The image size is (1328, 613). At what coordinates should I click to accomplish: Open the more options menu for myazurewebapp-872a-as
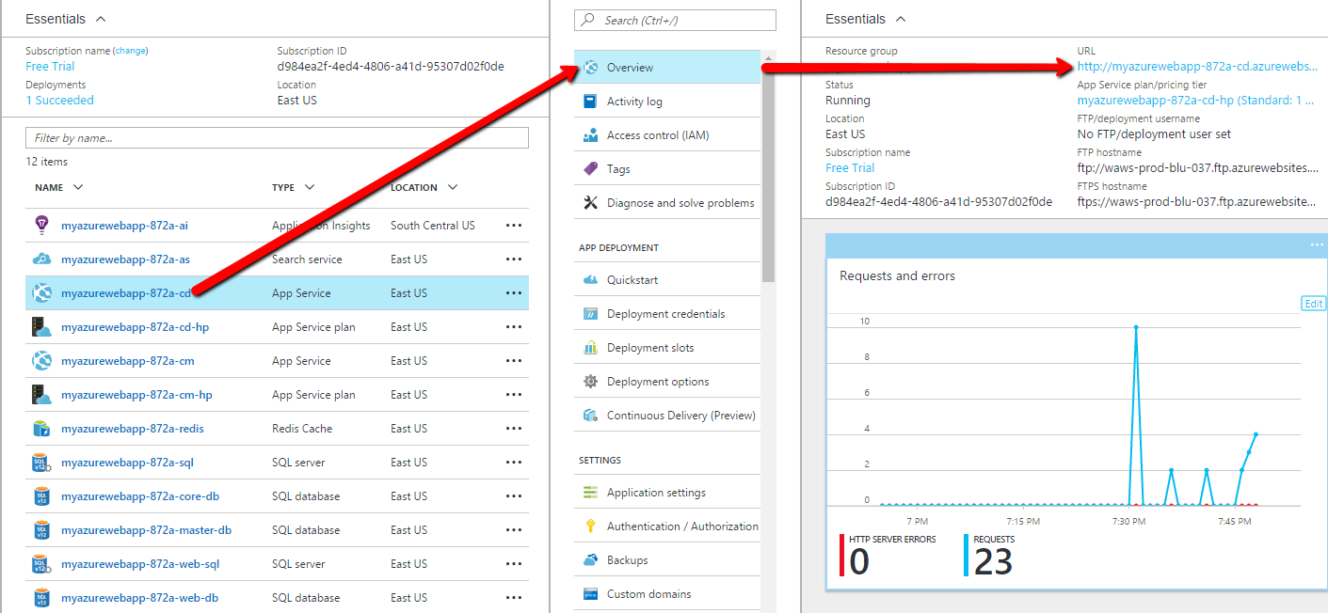(x=514, y=259)
